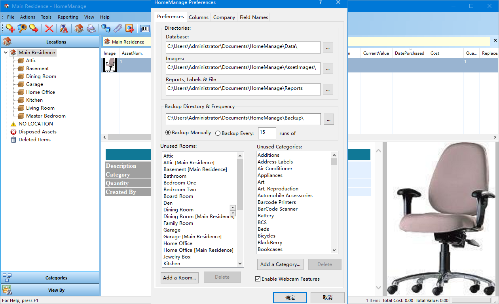This screenshot has width=499, height=304.
Task: Open the Reporting menu
Action: pos(68,17)
